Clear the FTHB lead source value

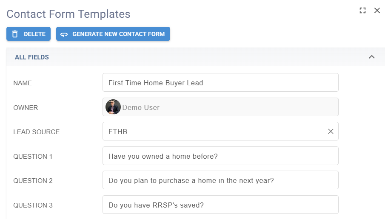(331, 132)
